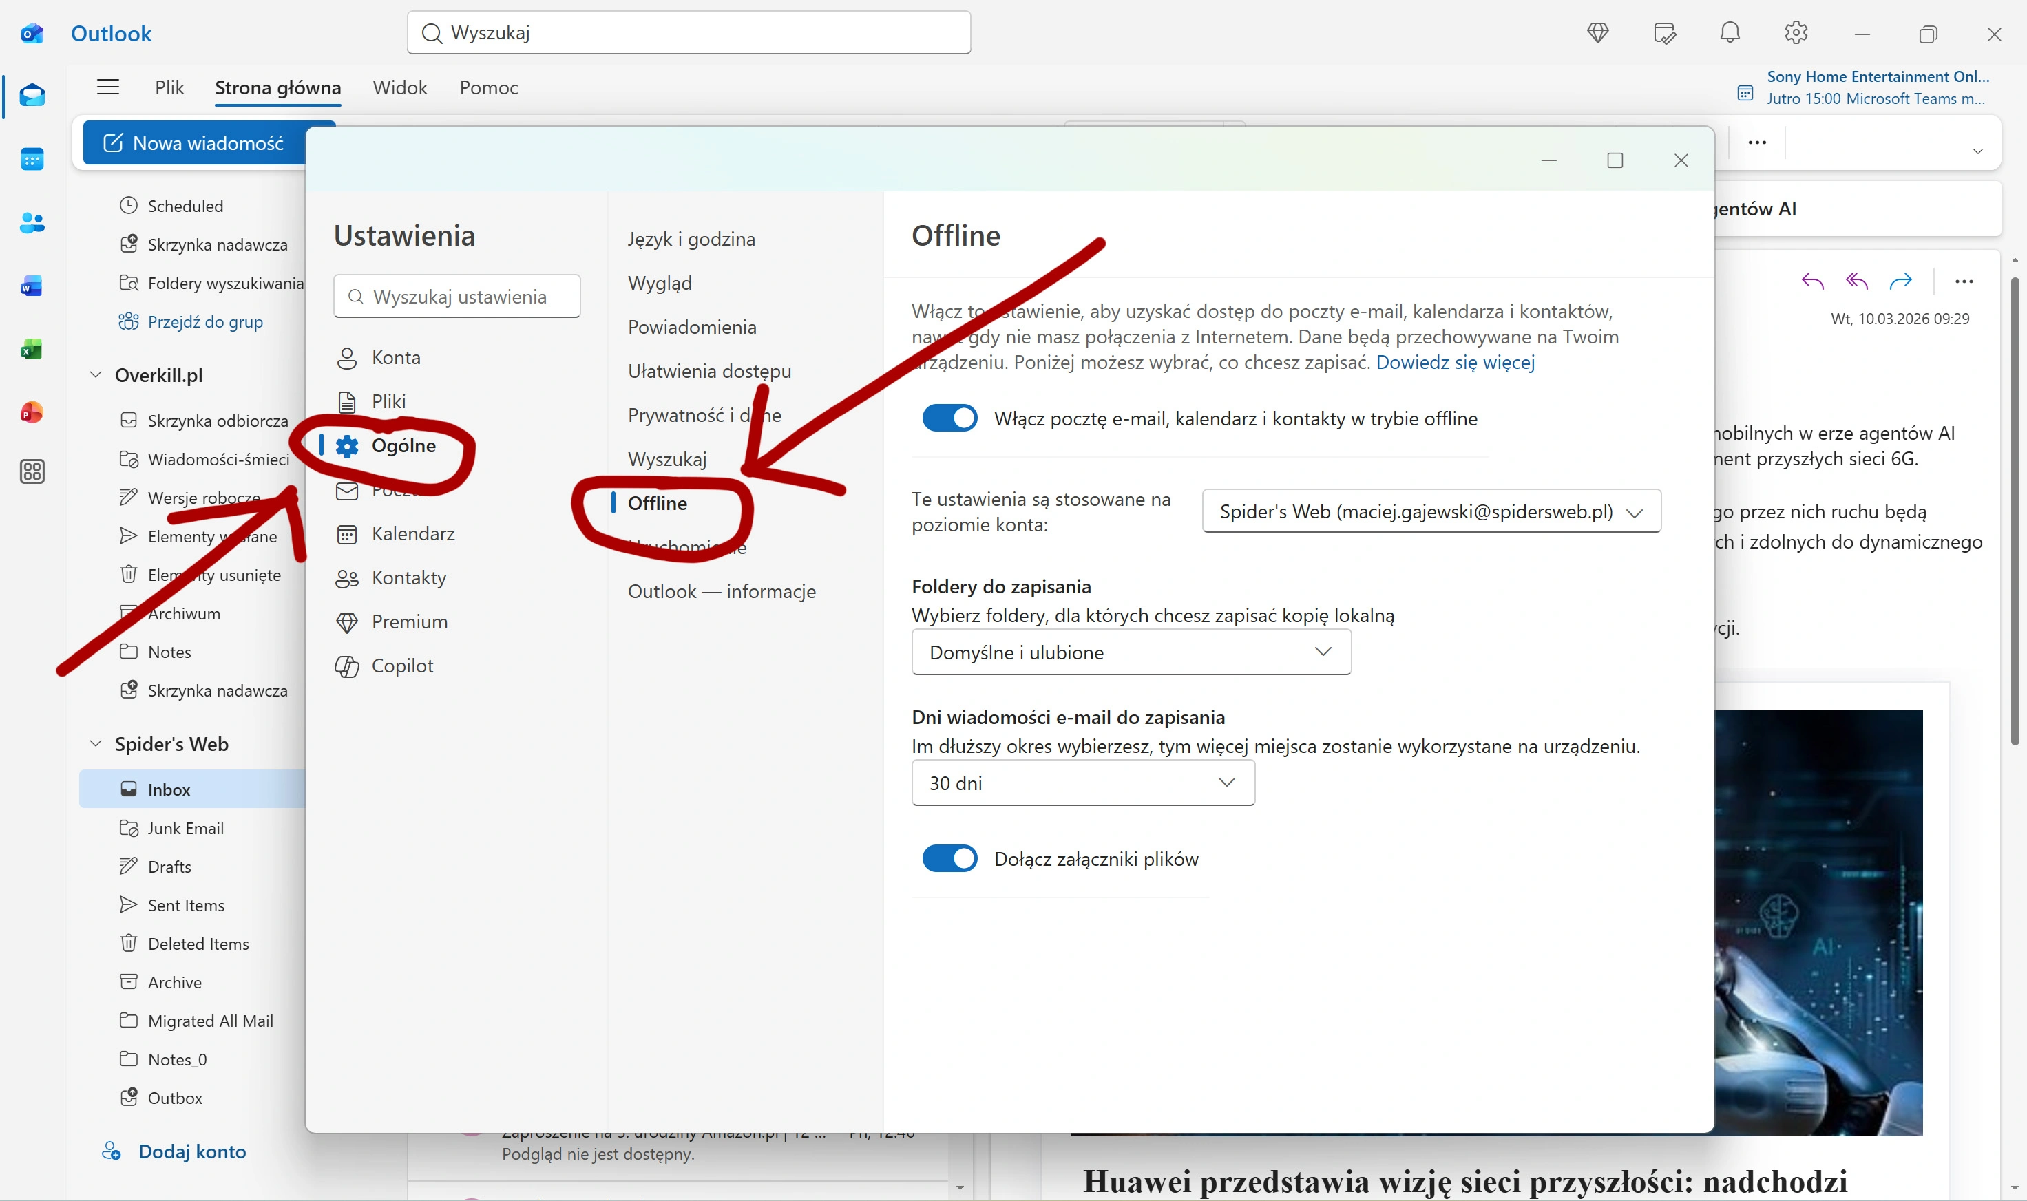This screenshot has height=1201, width=2027.
Task: Open settings gear in title bar
Action: point(1796,33)
